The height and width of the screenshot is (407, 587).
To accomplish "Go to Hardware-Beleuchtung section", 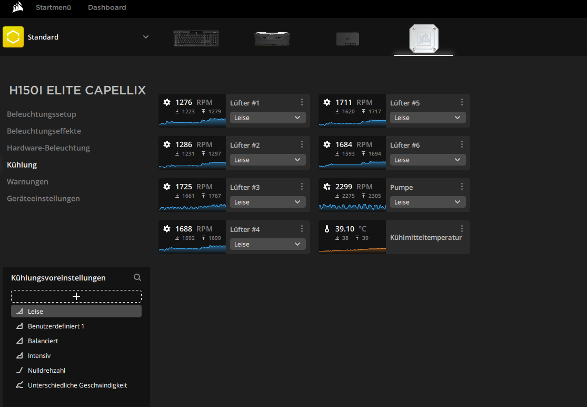I will [48, 148].
